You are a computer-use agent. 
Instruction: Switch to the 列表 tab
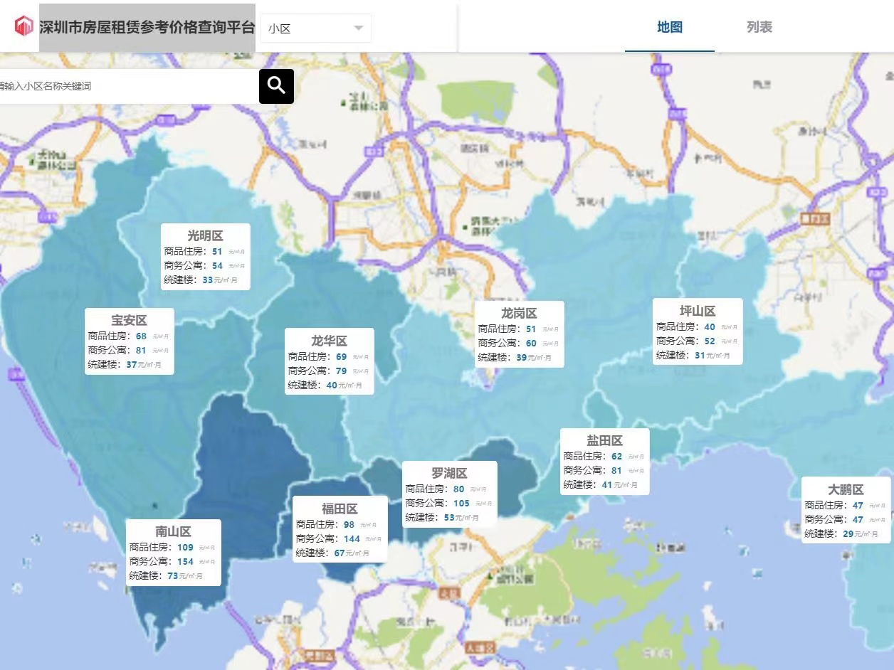759,27
